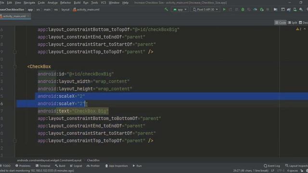Click the CheckBox breadcrumb below editor
The image size is (308, 173).
coord(93,160)
